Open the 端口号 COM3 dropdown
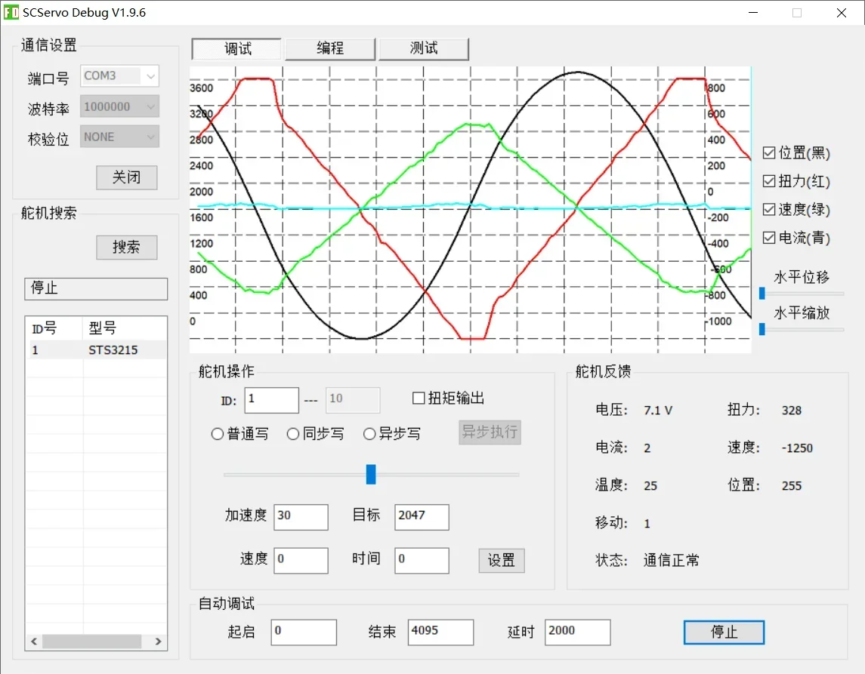This screenshot has width=865, height=674. tap(119, 75)
